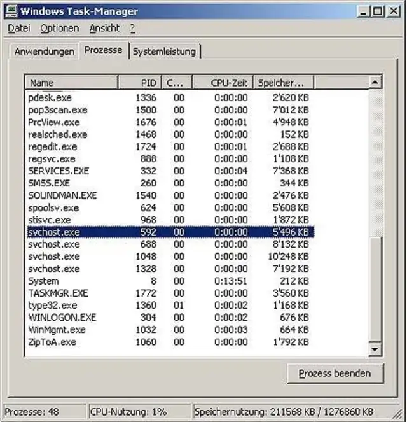
Task: Click the process list scrollbar thumb
Action: (x=375, y=290)
